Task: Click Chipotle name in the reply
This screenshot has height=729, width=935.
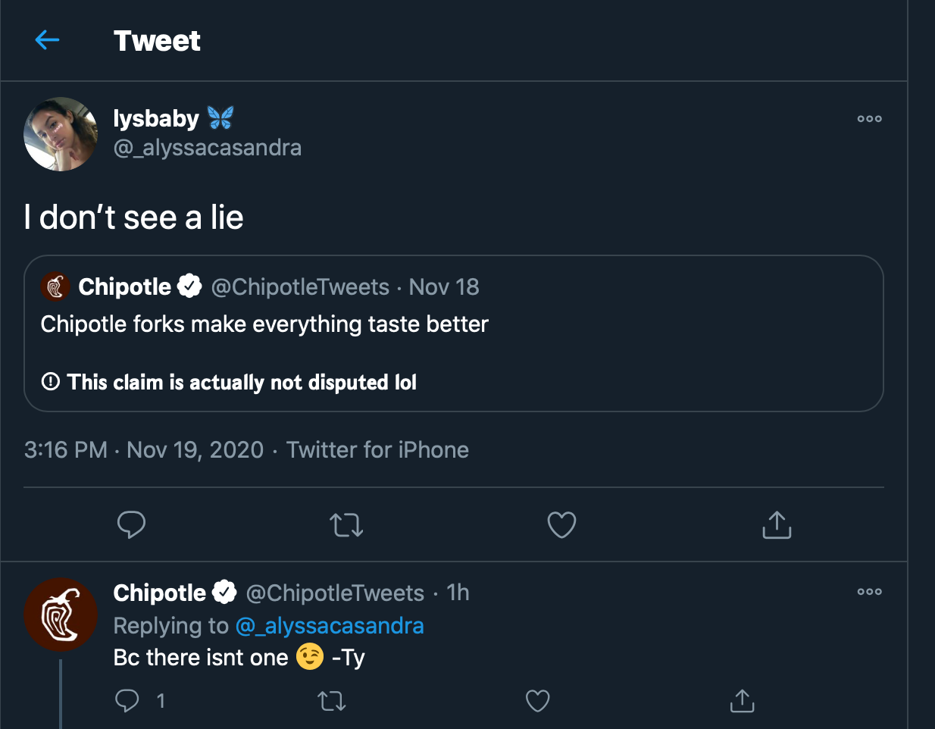Action: click(x=159, y=593)
